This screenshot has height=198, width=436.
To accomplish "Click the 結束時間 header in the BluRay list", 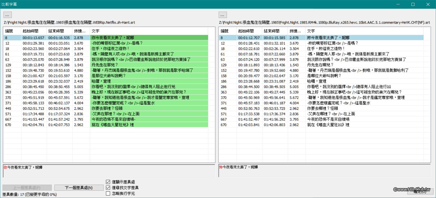I will 275,31.
